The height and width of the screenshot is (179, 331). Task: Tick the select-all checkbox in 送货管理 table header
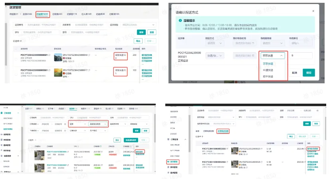16,49
